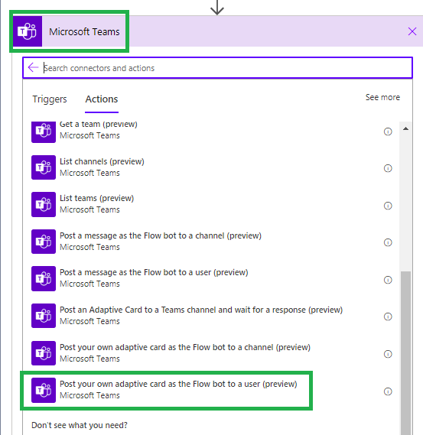Open info icon for Post an Adaptive Card and wait

(x=388, y=317)
